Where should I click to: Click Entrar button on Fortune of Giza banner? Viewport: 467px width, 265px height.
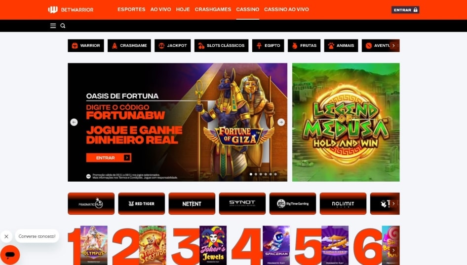[x=109, y=158]
